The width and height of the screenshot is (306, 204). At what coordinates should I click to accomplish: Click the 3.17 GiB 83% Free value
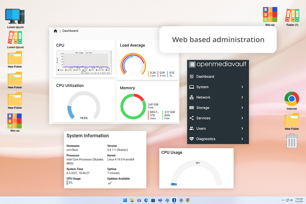[169, 115]
